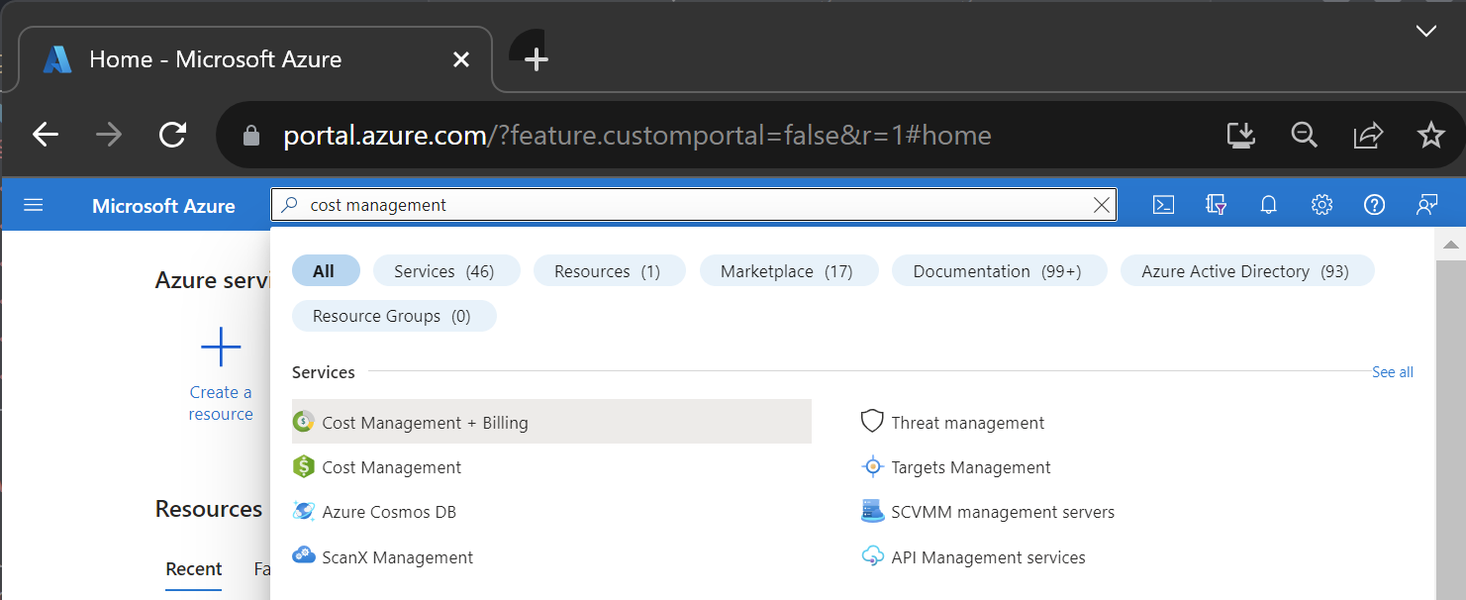
Task: Open the notifications bell
Action: tap(1268, 205)
